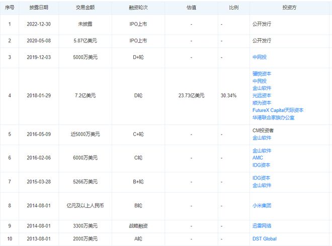Click the 估值 column header
This screenshot has height=246, width=332.
point(191,8)
